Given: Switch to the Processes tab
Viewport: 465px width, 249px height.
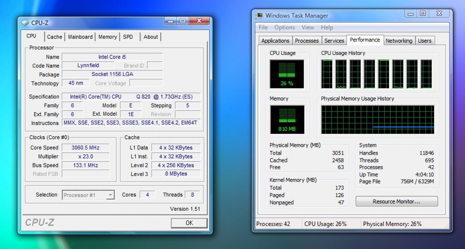Looking at the screenshot, I should tap(307, 41).
